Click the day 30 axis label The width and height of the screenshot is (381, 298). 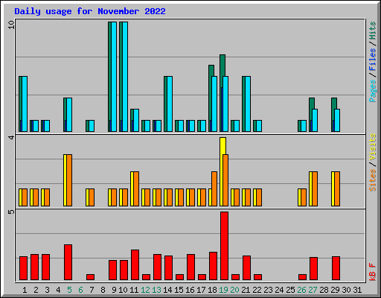pyautogui.click(x=346, y=290)
